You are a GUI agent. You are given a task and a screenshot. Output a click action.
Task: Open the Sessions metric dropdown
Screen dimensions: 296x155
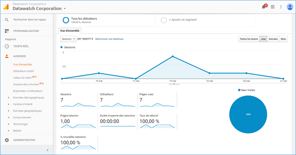click(68, 39)
